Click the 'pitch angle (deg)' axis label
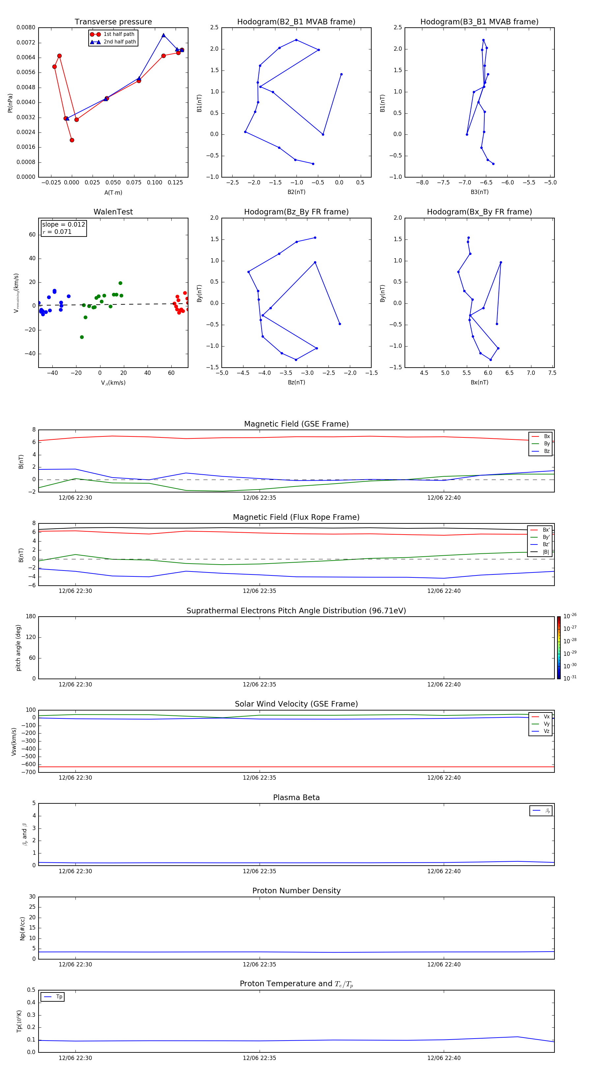593x1087 pixels. [18, 648]
